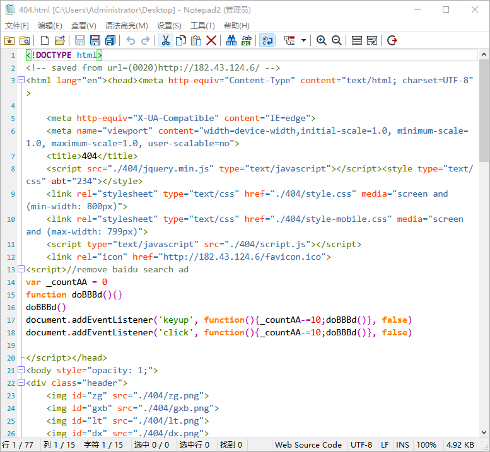Click the Cut scissors icon in toolbar
The height and width of the screenshot is (452, 490).
point(165,40)
